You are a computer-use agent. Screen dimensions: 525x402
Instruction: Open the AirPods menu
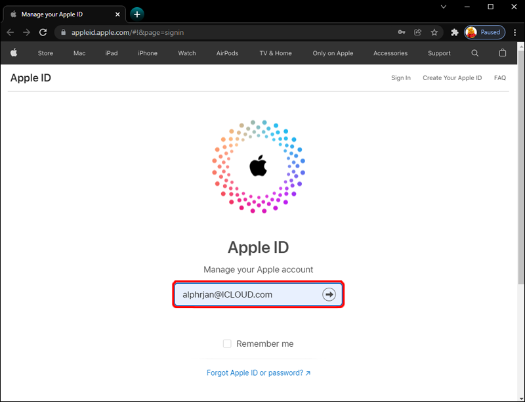227,53
